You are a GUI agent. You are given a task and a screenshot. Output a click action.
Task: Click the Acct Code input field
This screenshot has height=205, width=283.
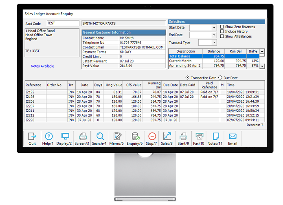63,23
